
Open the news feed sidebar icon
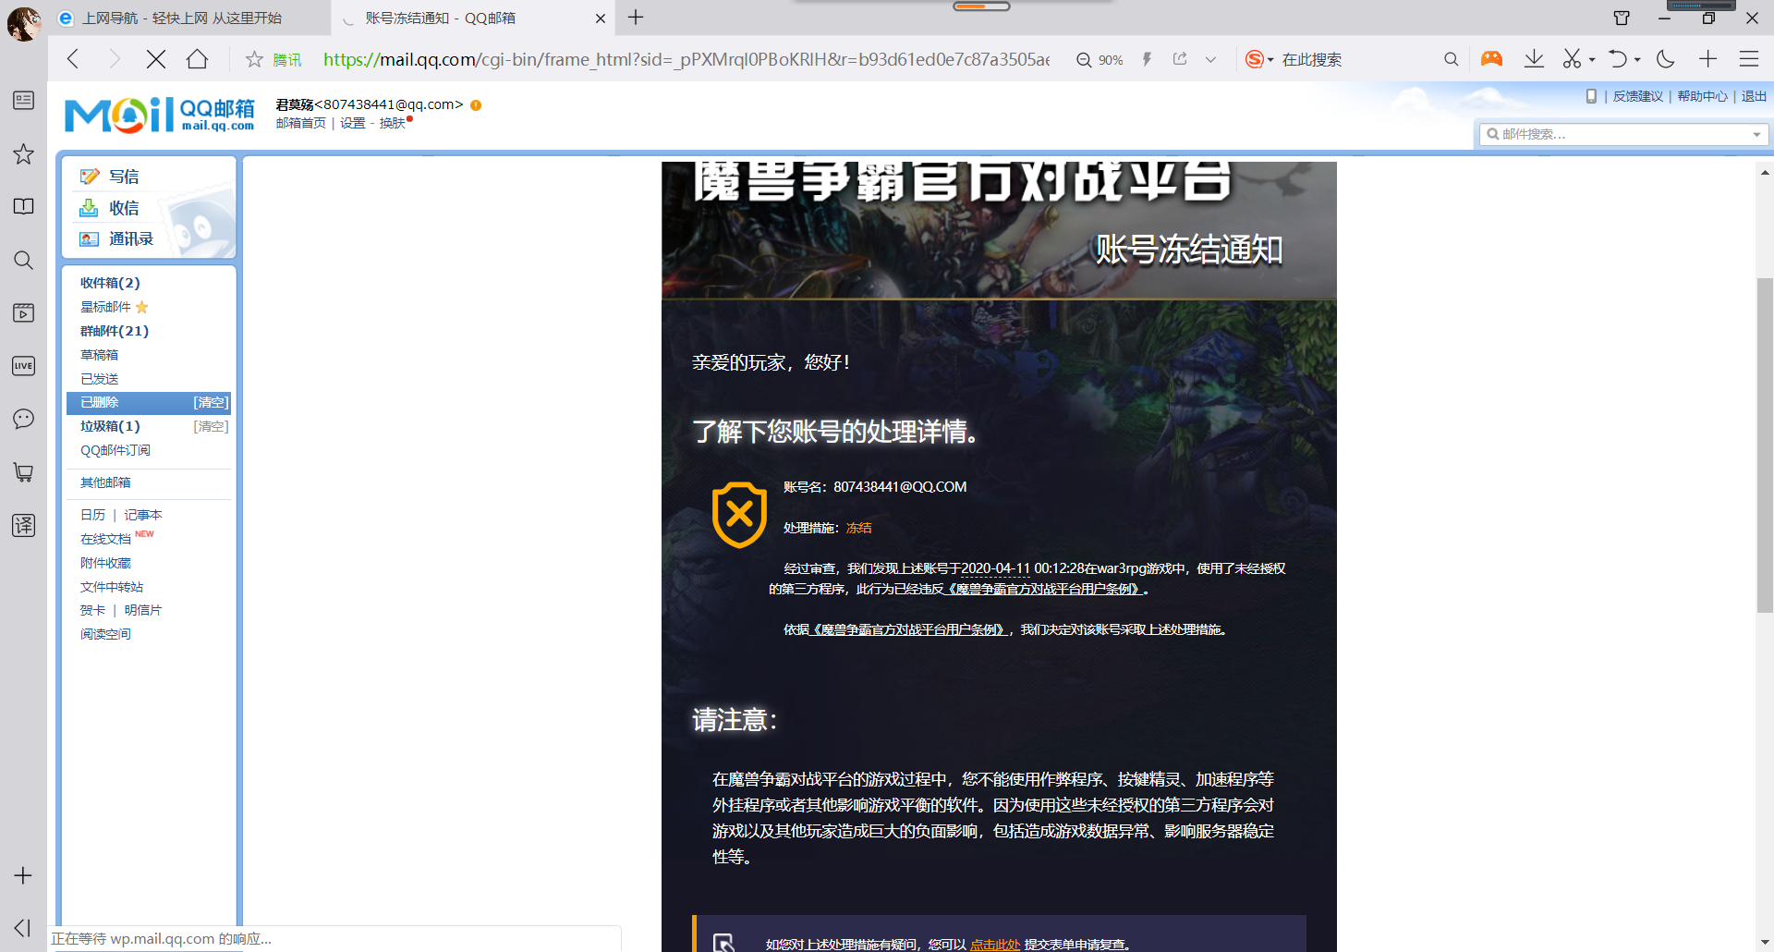[x=24, y=100]
